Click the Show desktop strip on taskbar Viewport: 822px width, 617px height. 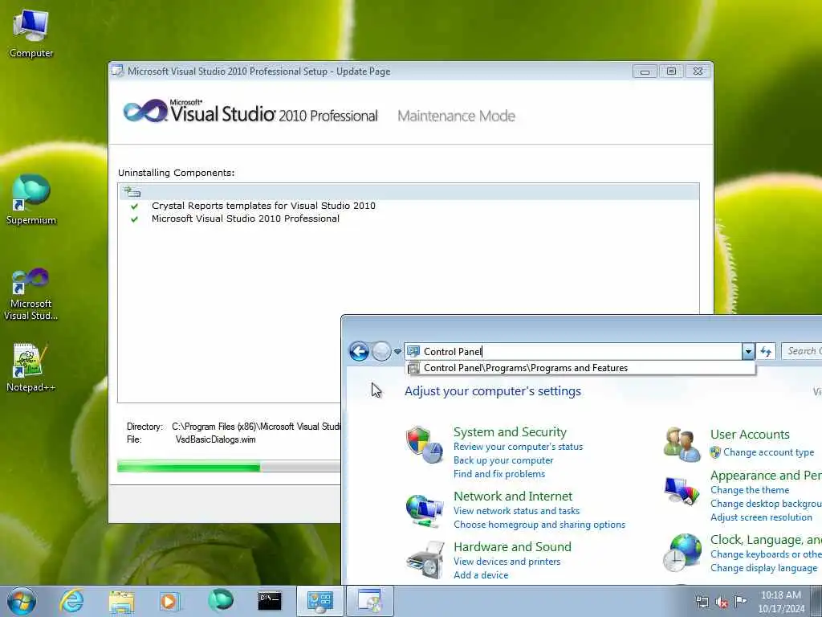(816, 601)
